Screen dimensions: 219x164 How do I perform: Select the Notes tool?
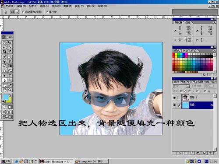[x=4, y=85]
